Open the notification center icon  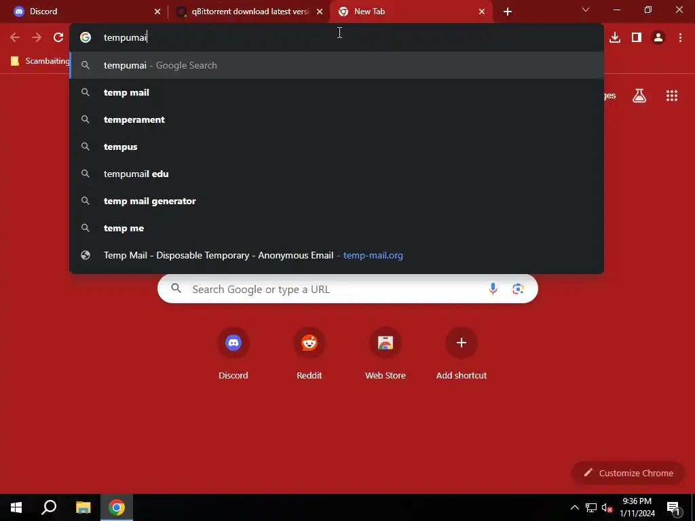tap(673, 507)
